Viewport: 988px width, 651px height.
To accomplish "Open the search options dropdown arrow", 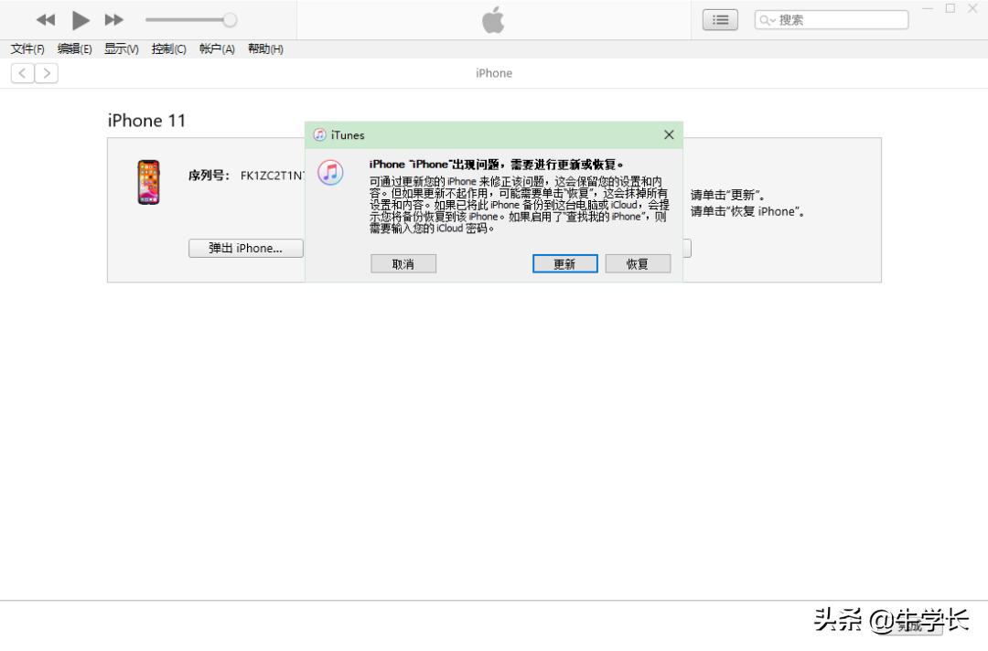I will [773, 19].
